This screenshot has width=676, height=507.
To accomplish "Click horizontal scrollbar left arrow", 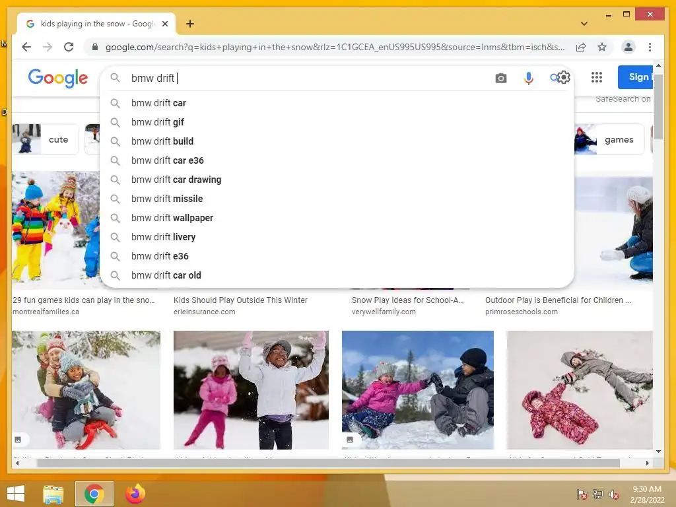I will [x=17, y=463].
